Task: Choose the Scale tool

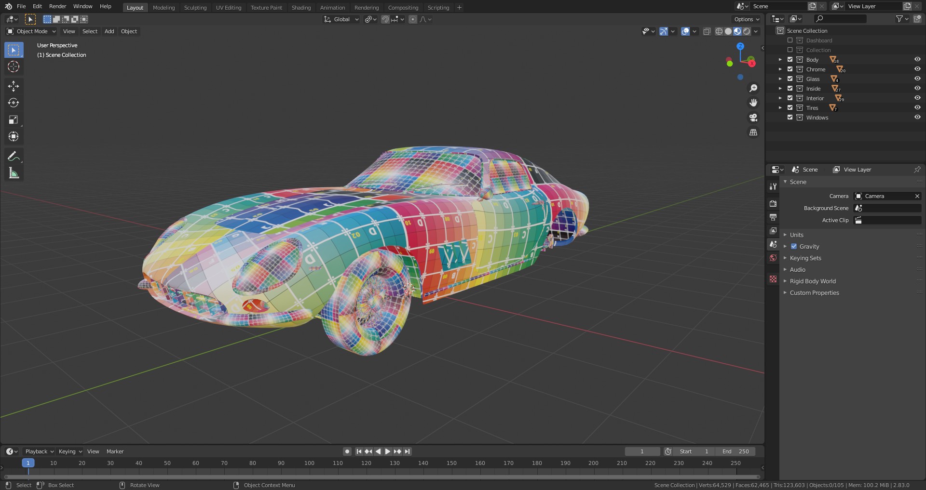Action: [14, 120]
